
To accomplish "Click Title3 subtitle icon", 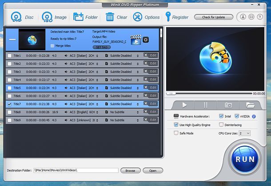I will coord(107,72).
